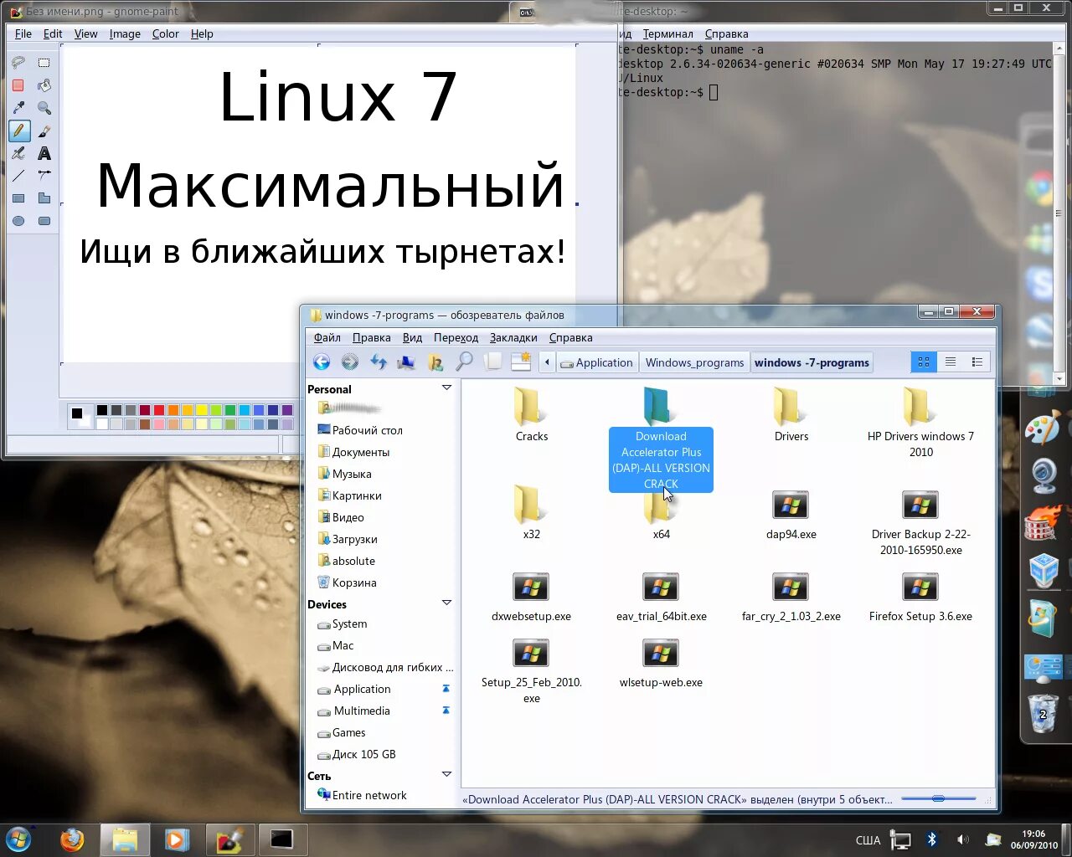Pick the red color swatch in palette

click(158, 410)
